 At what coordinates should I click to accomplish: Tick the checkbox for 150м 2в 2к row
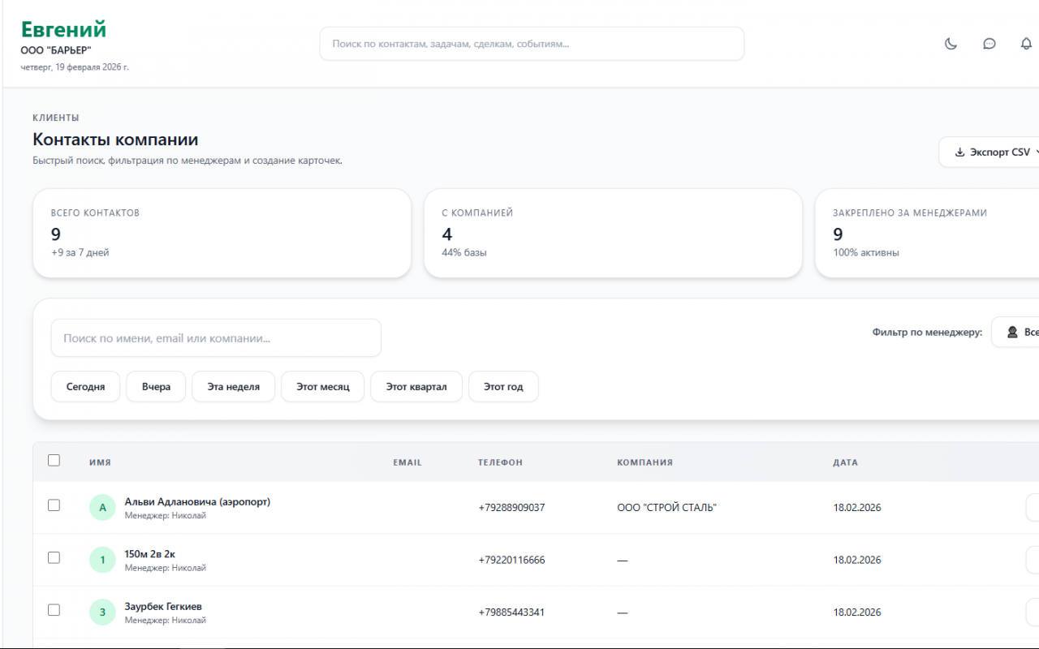point(54,557)
